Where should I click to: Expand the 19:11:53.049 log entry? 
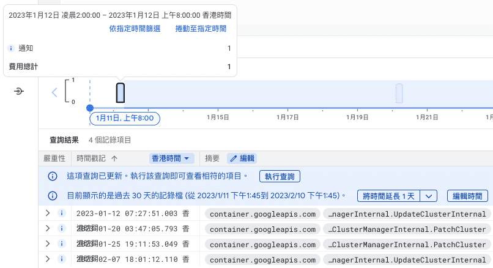pos(48,244)
